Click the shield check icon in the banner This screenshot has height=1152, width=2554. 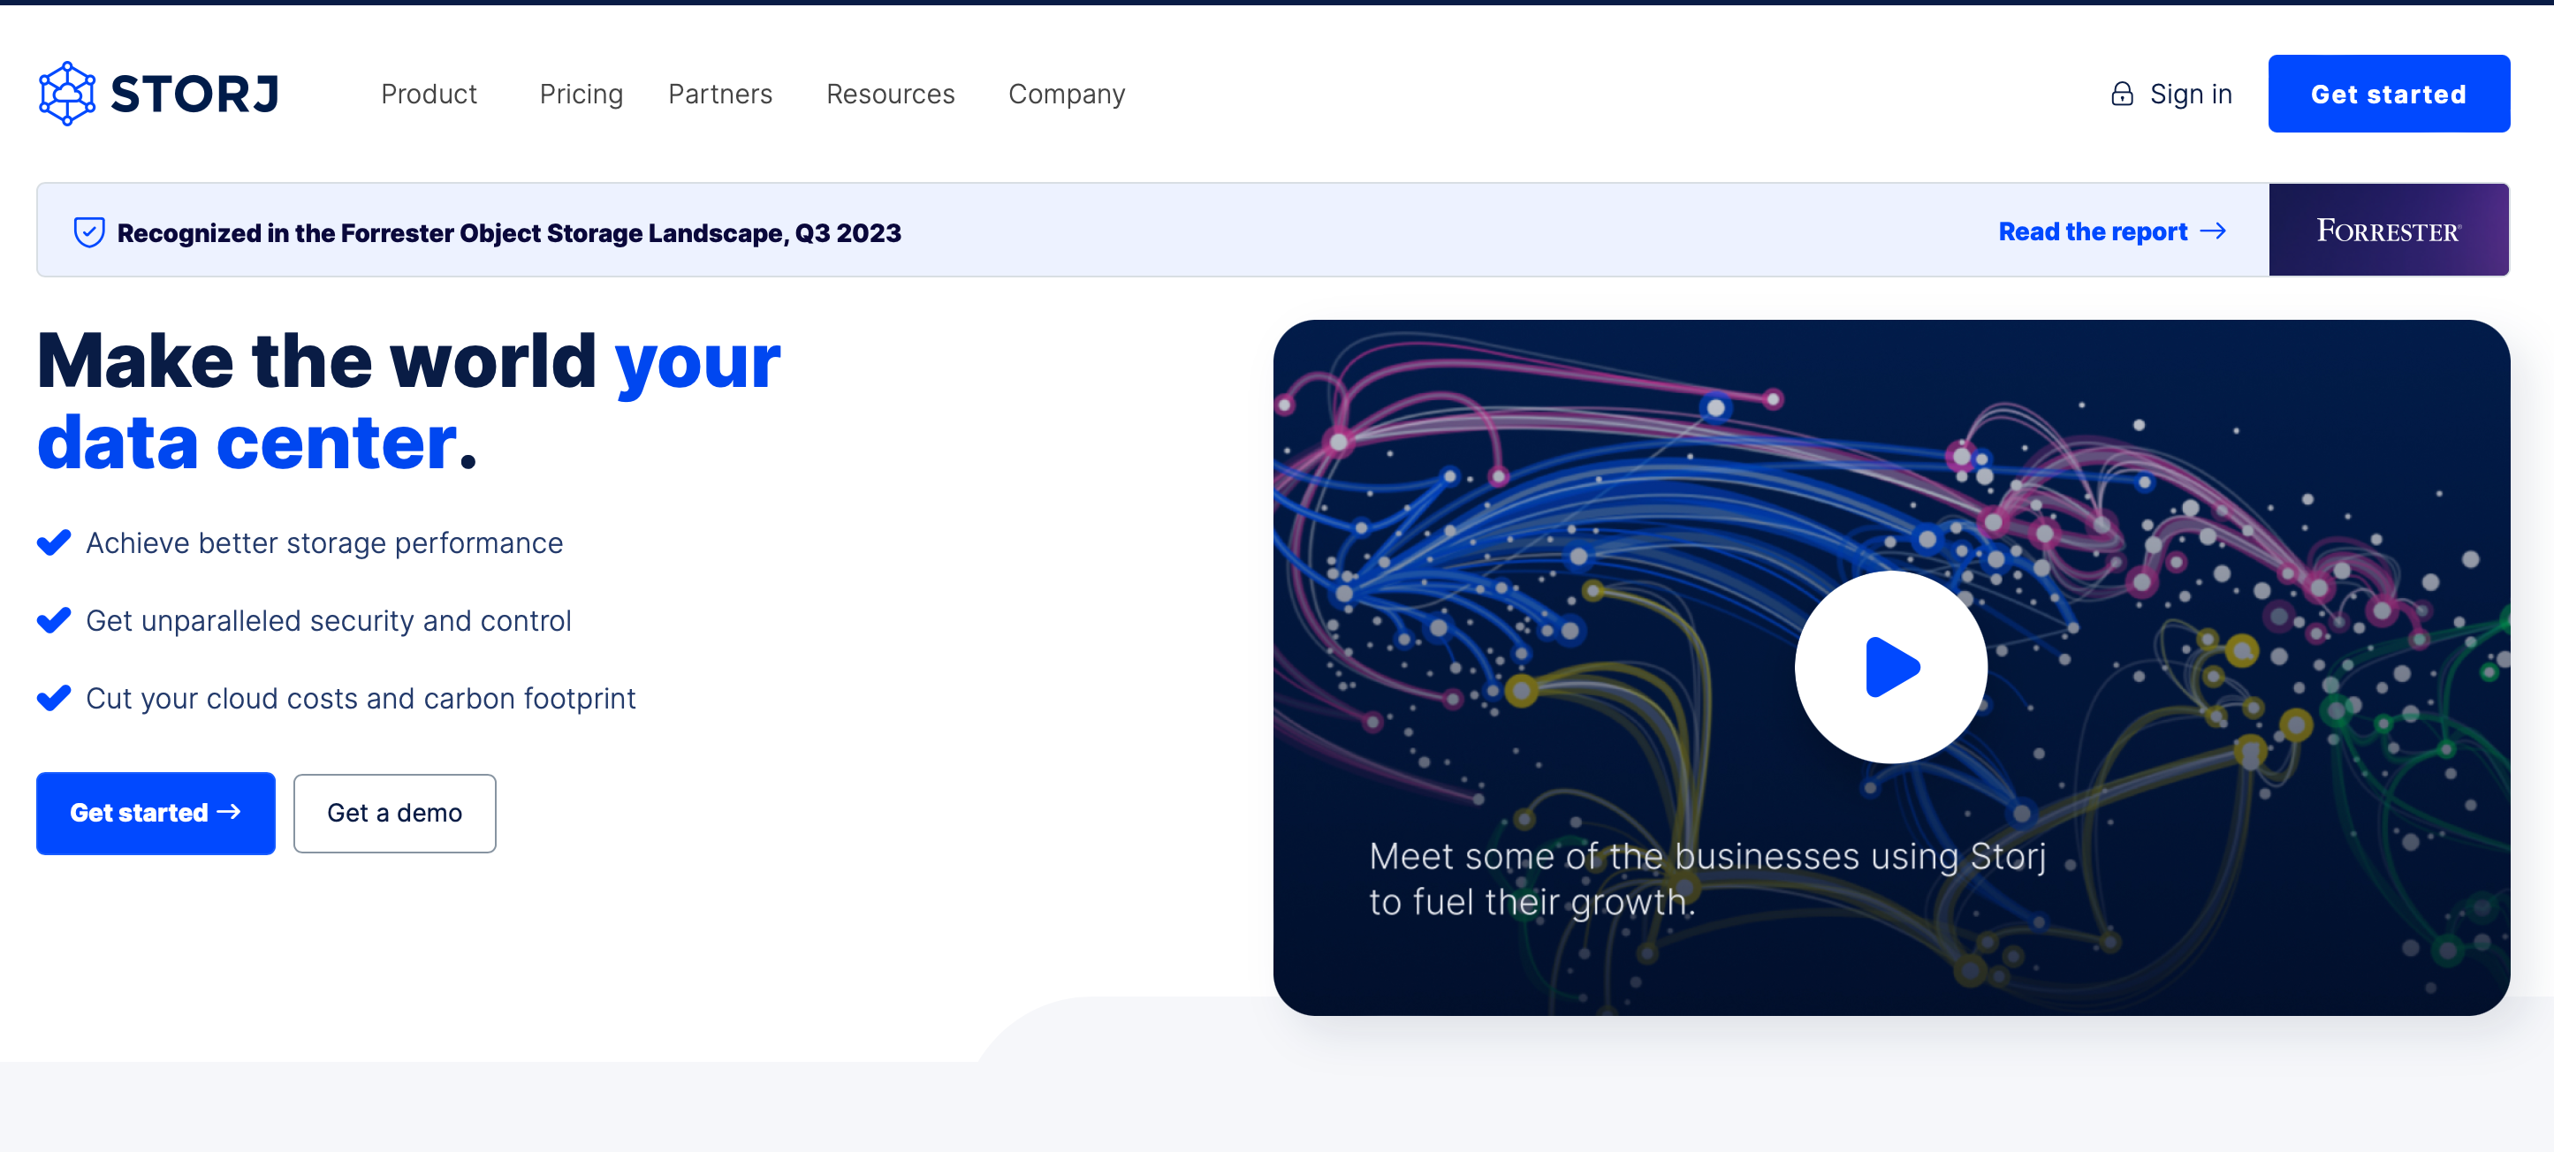(89, 231)
